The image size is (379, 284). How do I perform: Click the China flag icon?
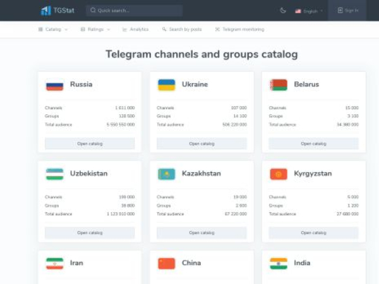tap(167, 263)
